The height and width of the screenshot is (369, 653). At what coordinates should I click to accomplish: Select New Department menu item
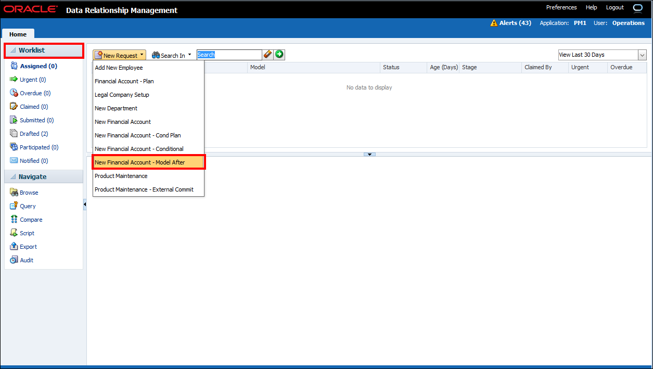click(148, 108)
